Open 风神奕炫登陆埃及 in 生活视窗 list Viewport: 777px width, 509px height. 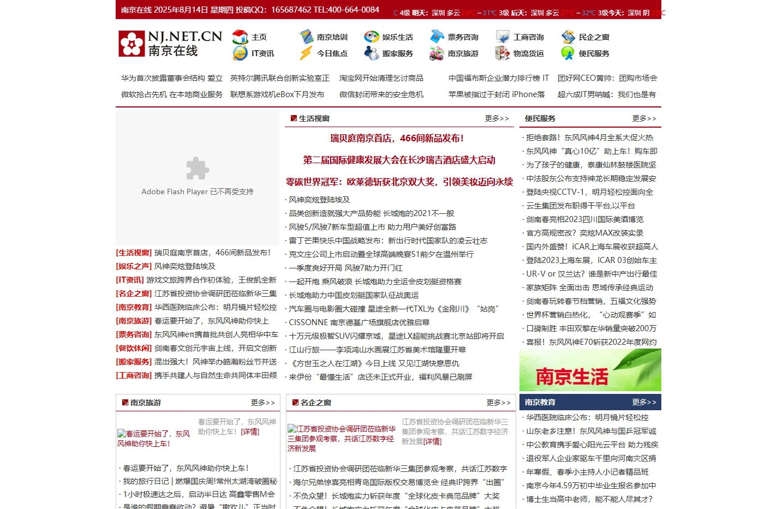319,200
